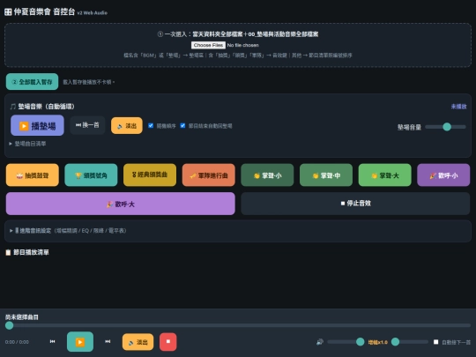Screen dimensions: 476x357
Task: Click the 未播放 status text
Action: point(458,107)
